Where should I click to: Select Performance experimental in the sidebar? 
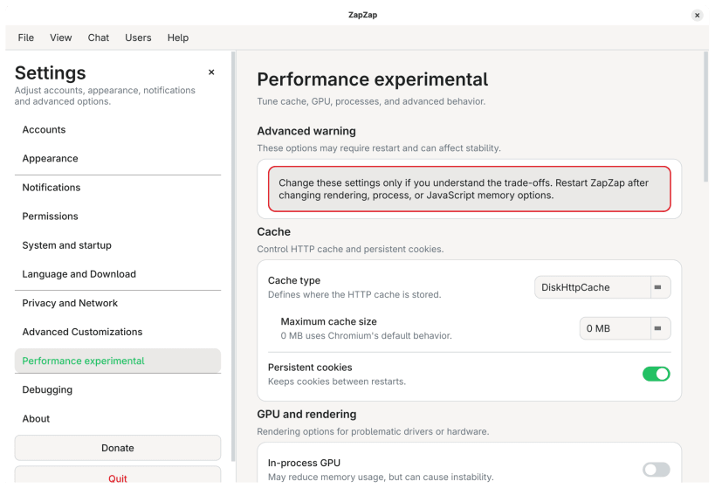coord(118,361)
